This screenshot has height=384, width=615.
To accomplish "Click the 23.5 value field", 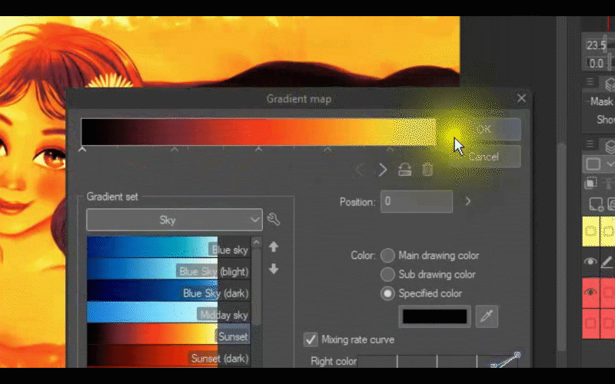I will pyautogui.click(x=597, y=45).
